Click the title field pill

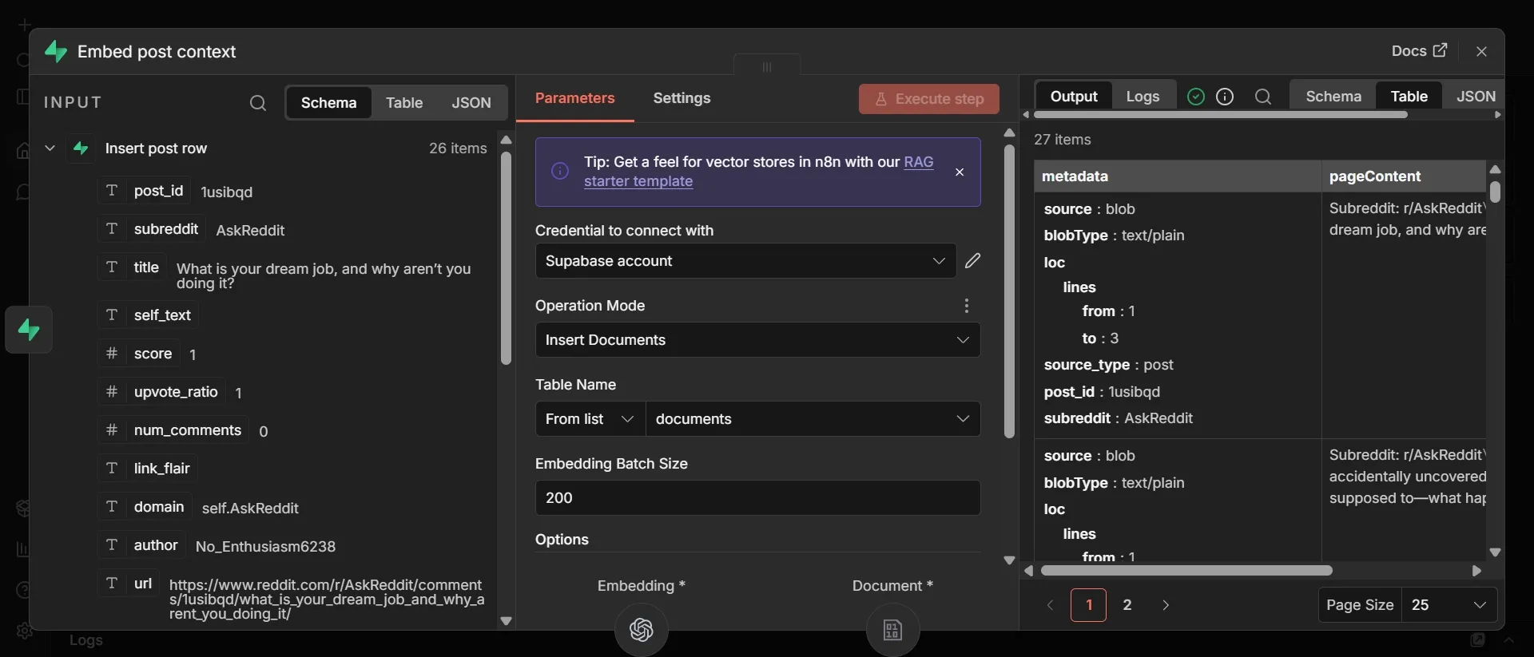pos(133,267)
